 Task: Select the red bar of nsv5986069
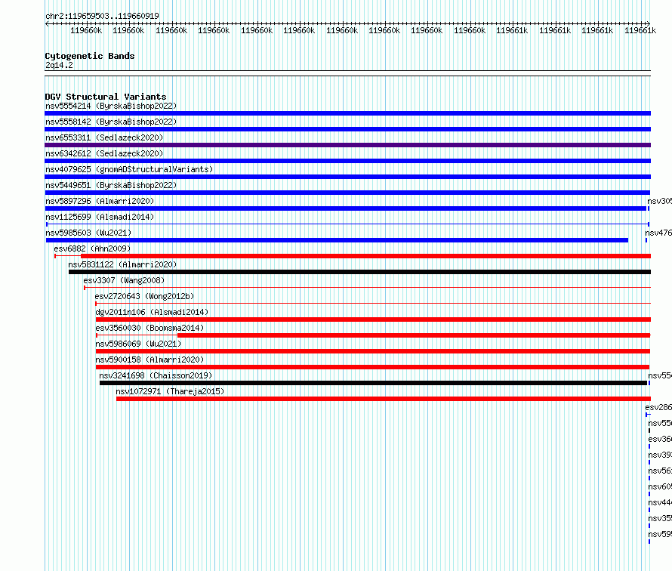373,351
